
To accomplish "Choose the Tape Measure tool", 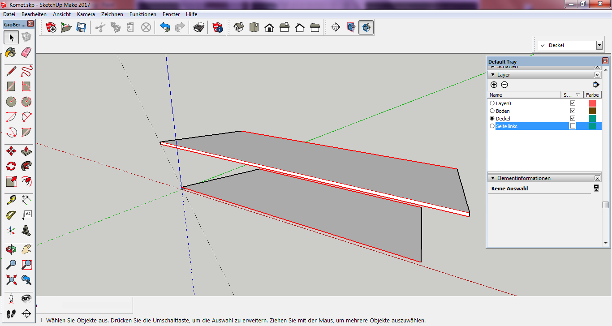I will coord(11,199).
